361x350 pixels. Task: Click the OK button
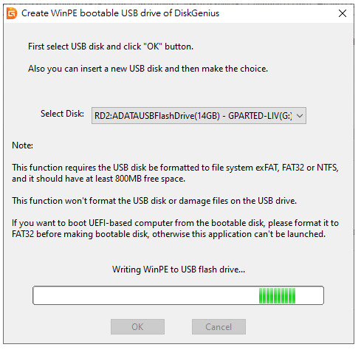(137, 326)
